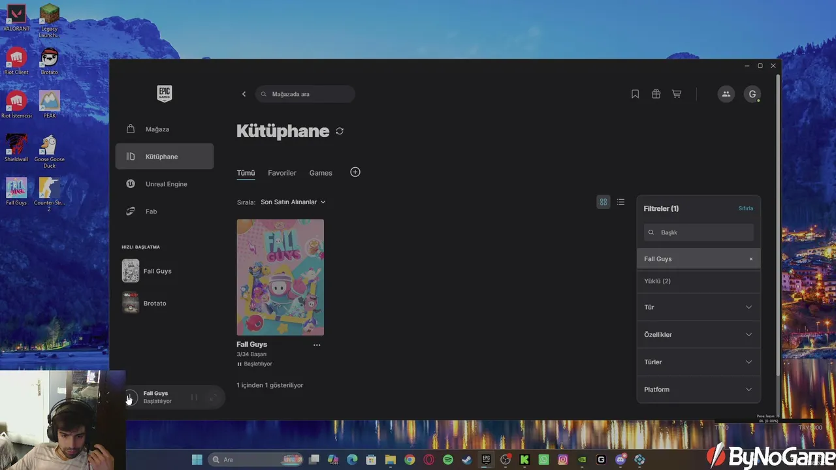Switch library to list view
Viewport: 836px width, 470px height.
620,202
